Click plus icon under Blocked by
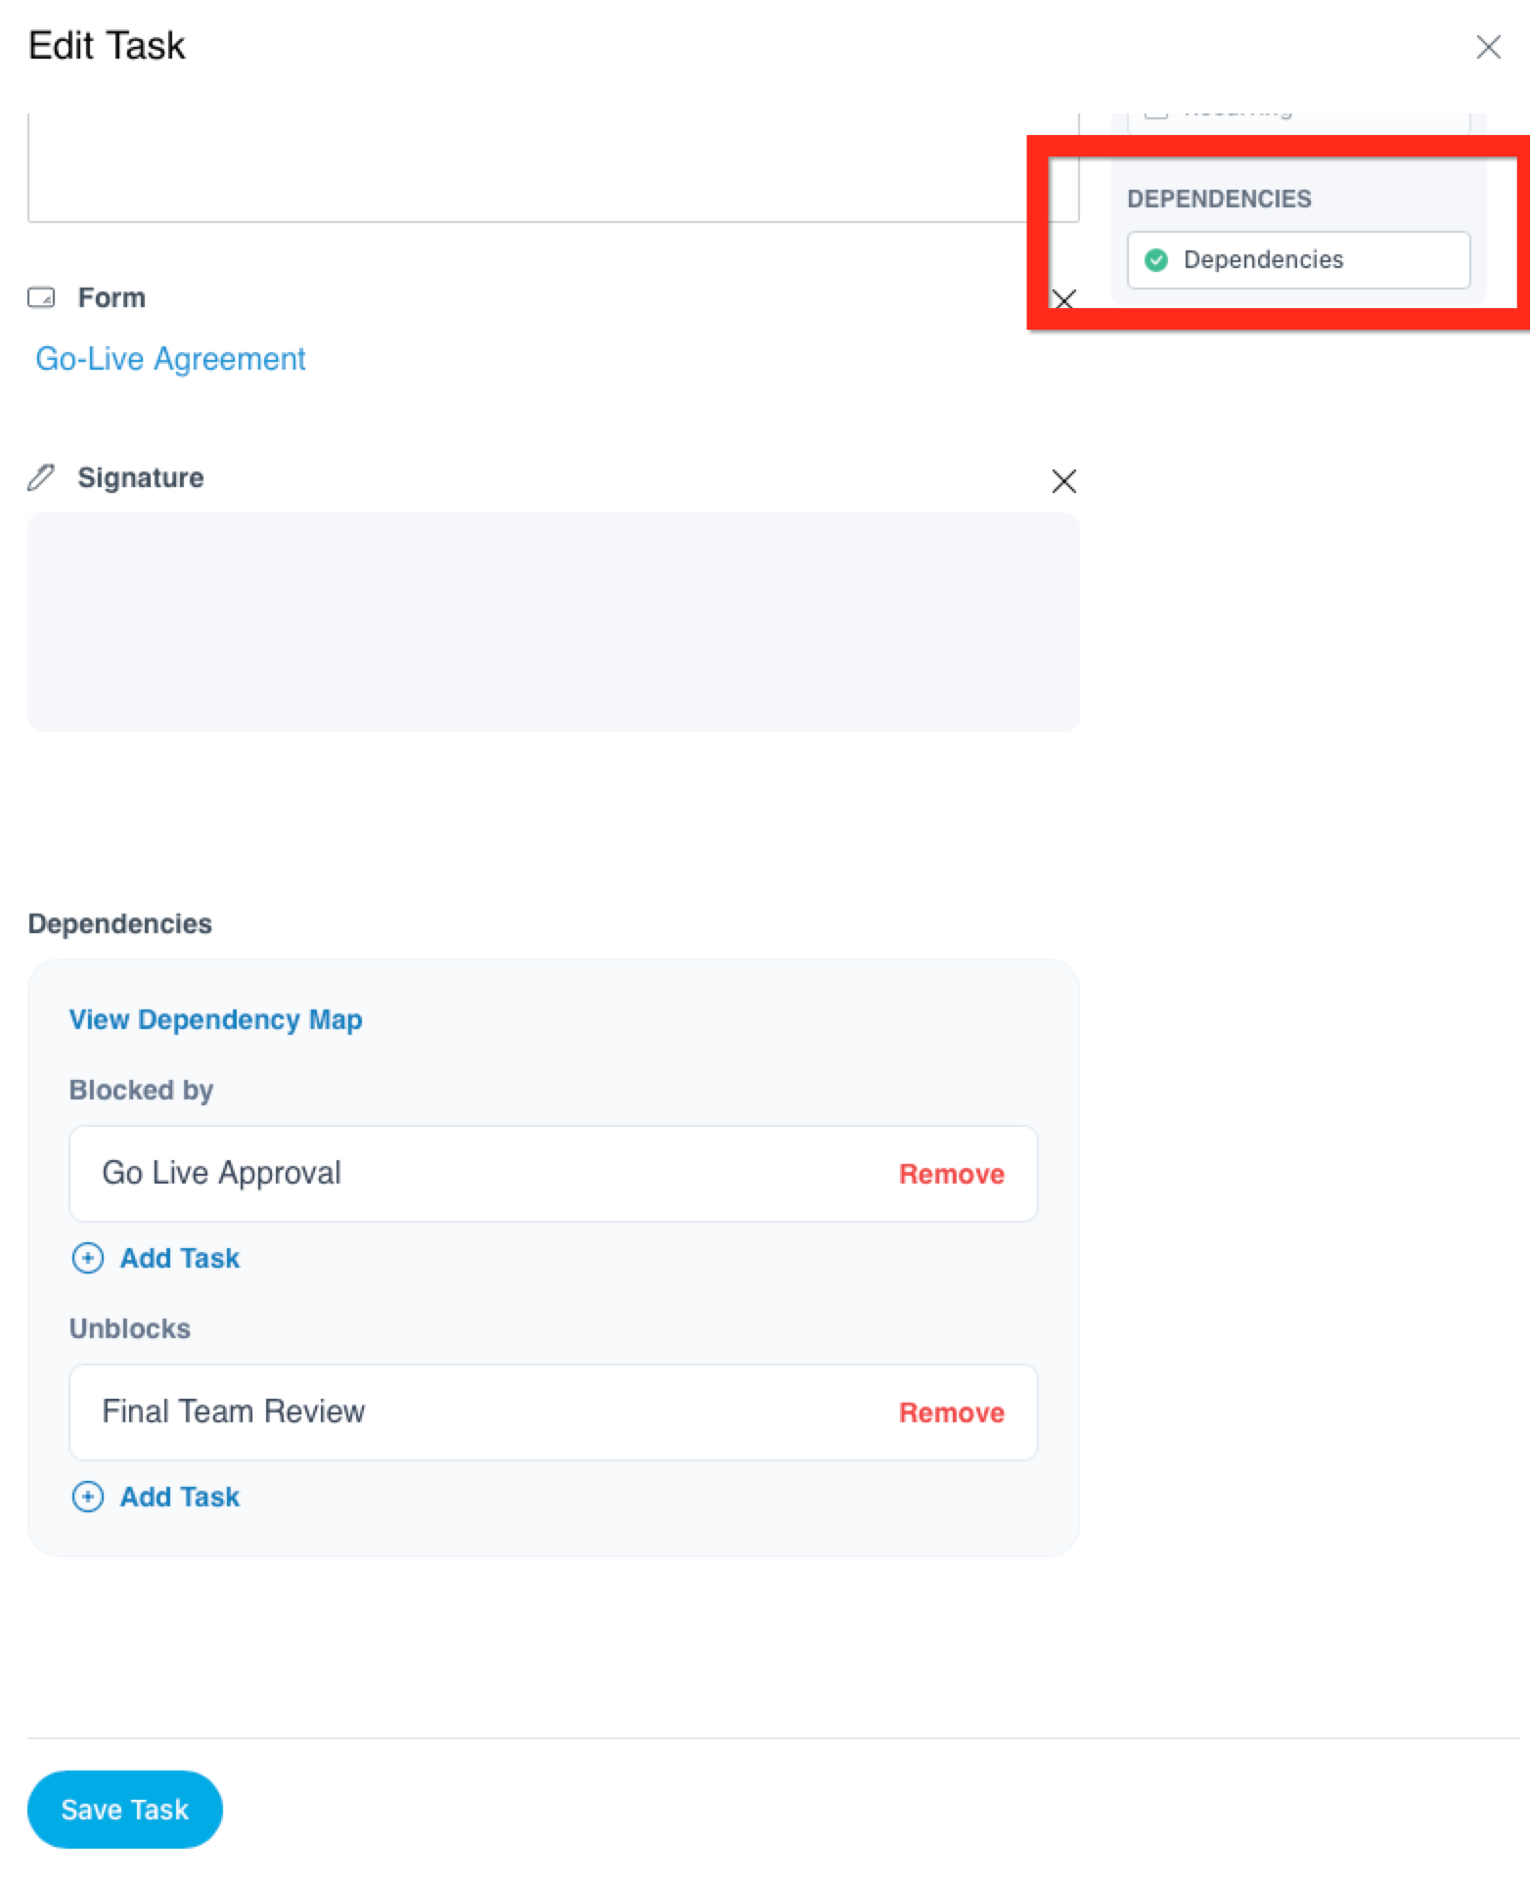Image resolution: width=1530 pixels, height=1882 pixels. point(88,1258)
